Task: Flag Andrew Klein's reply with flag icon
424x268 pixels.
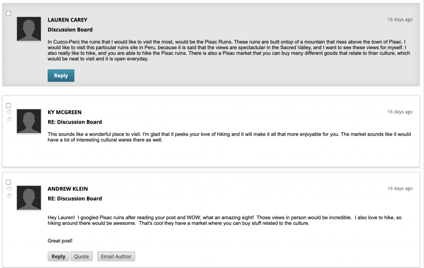Action: click(10, 196)
